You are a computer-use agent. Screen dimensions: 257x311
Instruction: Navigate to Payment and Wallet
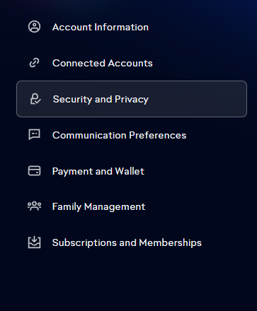click(x=98, y=171)
